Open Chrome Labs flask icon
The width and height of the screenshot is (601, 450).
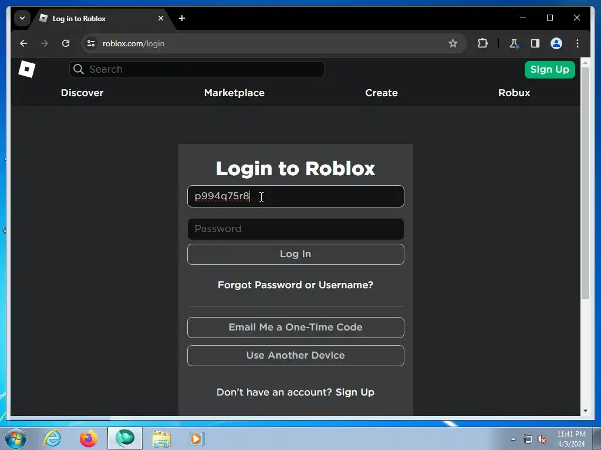click(514, 43)
